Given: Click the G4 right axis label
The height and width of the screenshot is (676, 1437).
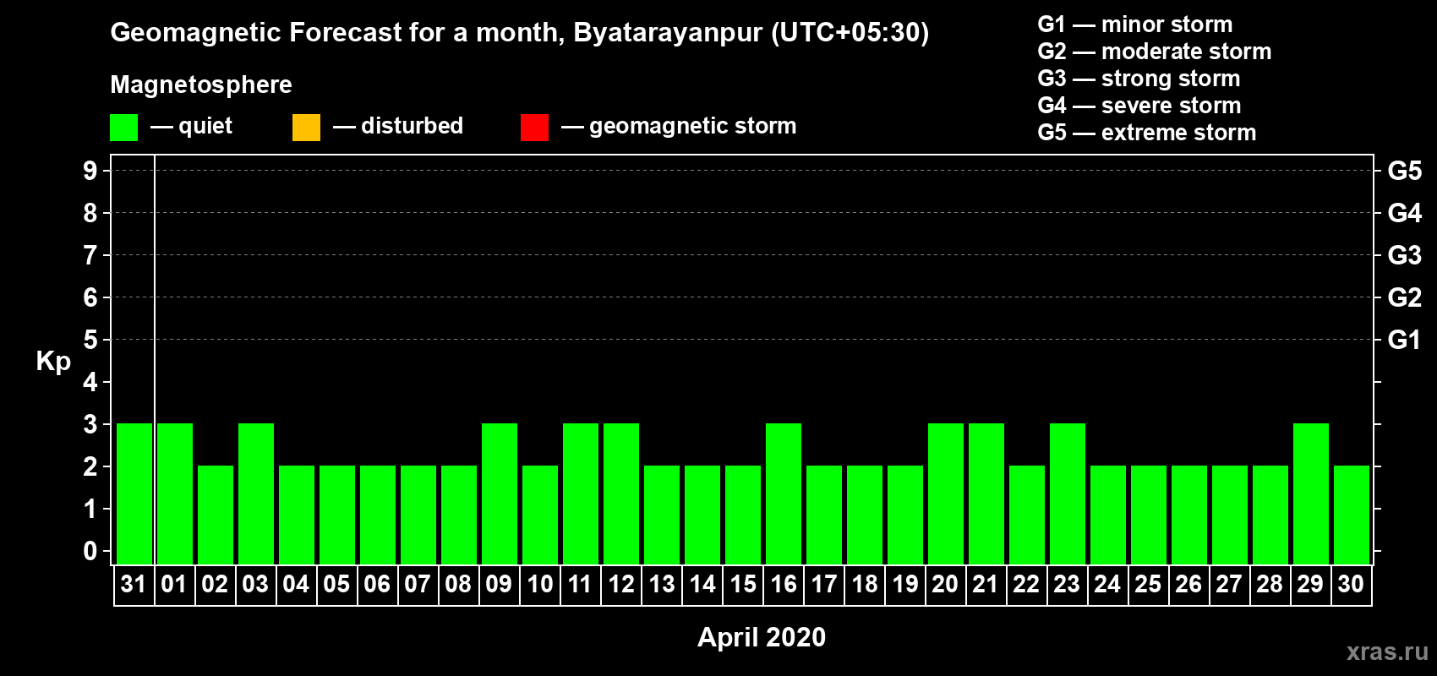Looking at the screenshot, I should [1405, 213].
